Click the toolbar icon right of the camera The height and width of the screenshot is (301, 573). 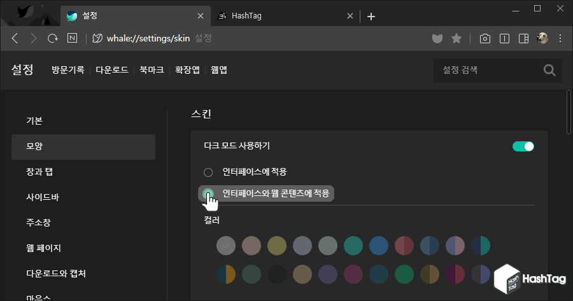504,38
